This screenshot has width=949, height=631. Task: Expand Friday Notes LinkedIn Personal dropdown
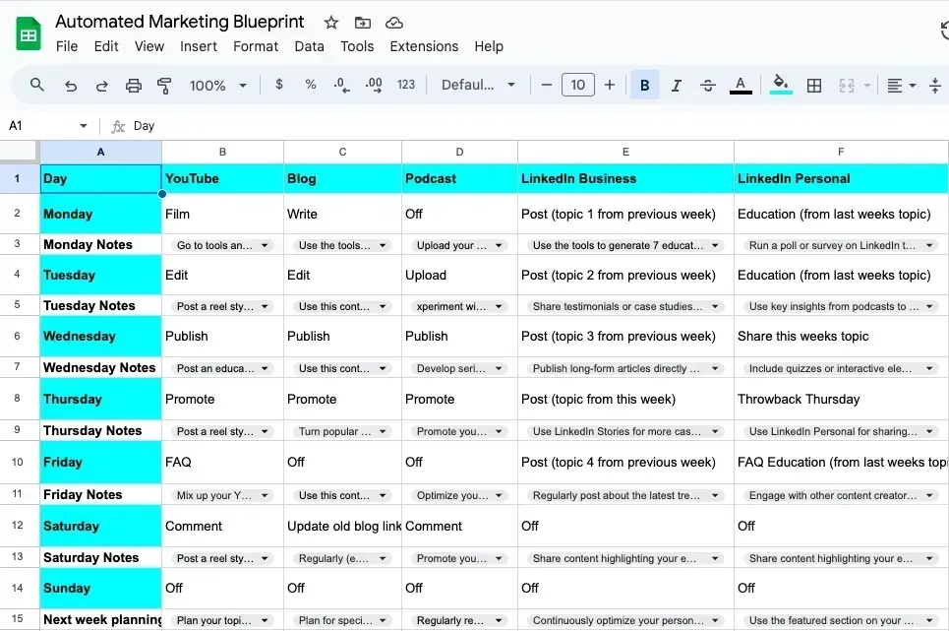pyautogui.click(x=929, y=495)
